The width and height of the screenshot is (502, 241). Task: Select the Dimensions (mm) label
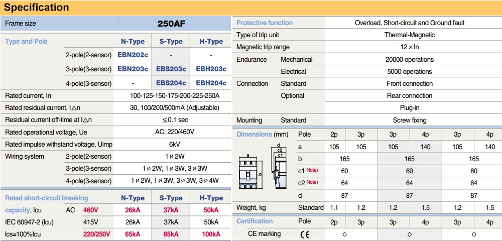tap(262, 135)
